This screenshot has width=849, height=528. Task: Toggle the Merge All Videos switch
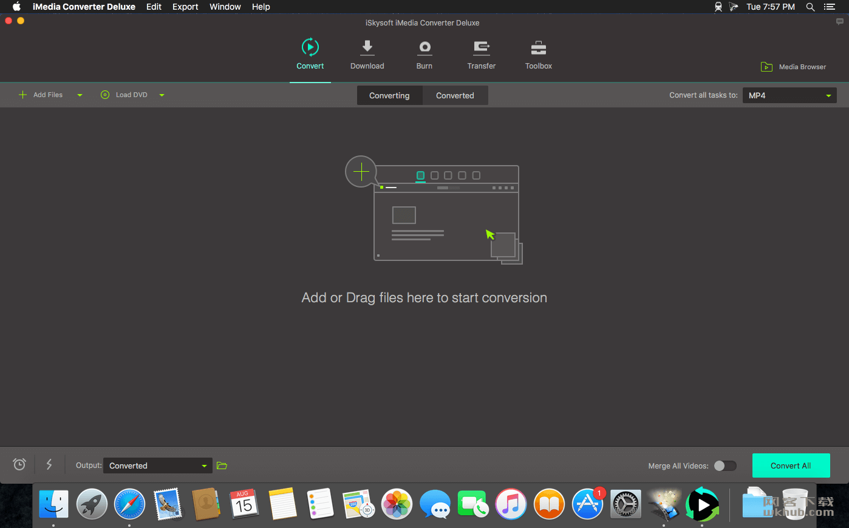coord(725,465)
